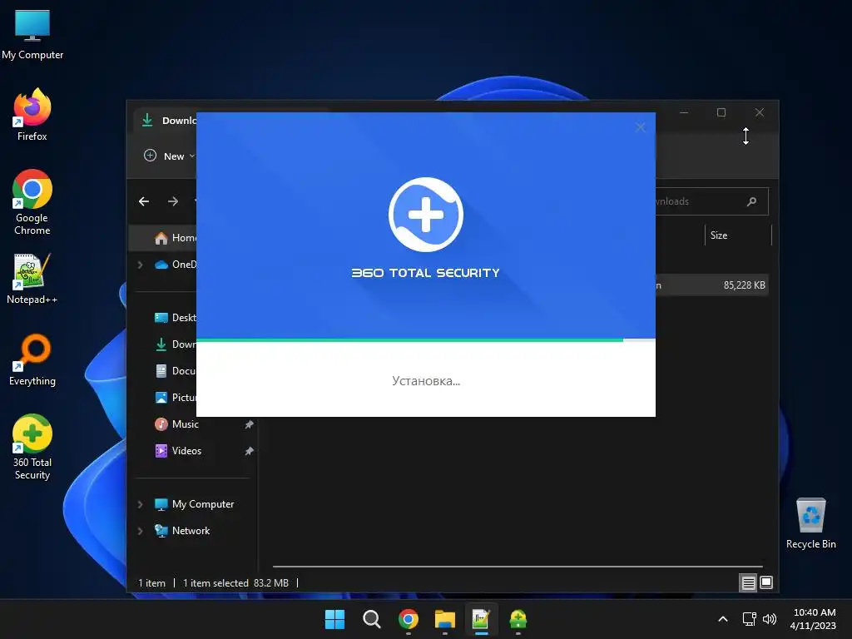This screenshot has height=639, width=852.
Task: Open Downloads in the navigation pane
Action: click(x=175, y=344)
